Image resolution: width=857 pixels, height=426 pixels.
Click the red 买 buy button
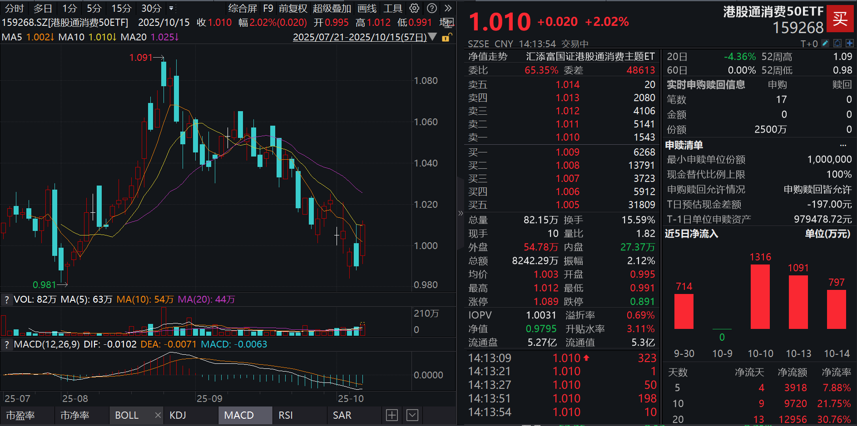tap(839, 19)
